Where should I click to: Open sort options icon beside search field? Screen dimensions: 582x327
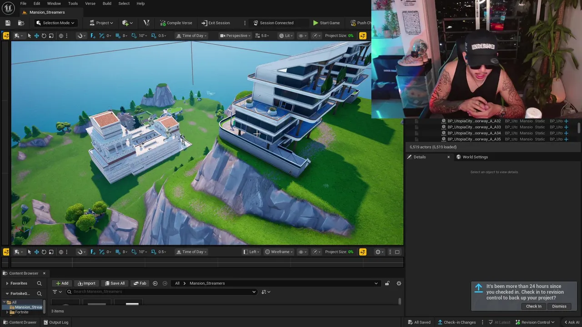[x=266, y=292]
